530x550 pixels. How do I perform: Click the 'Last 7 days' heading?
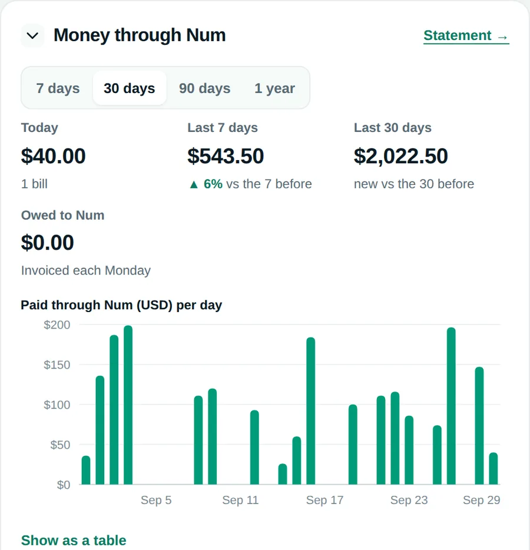(223, 128)
